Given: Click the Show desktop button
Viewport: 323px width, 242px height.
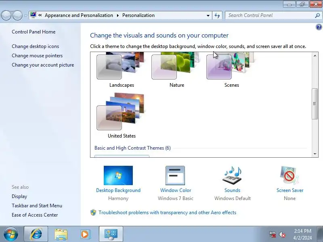Looking at the screenshot, I should tap(320, 234).
